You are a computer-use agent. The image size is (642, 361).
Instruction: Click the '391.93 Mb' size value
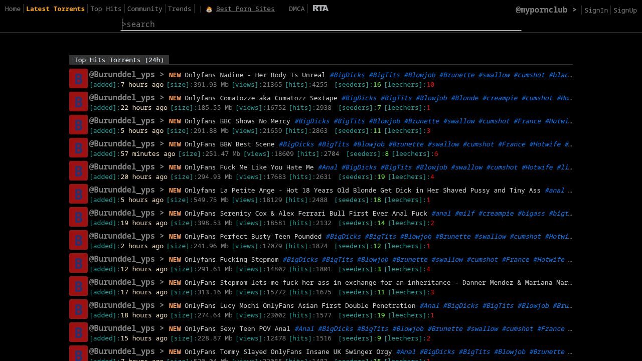[211, 85]
